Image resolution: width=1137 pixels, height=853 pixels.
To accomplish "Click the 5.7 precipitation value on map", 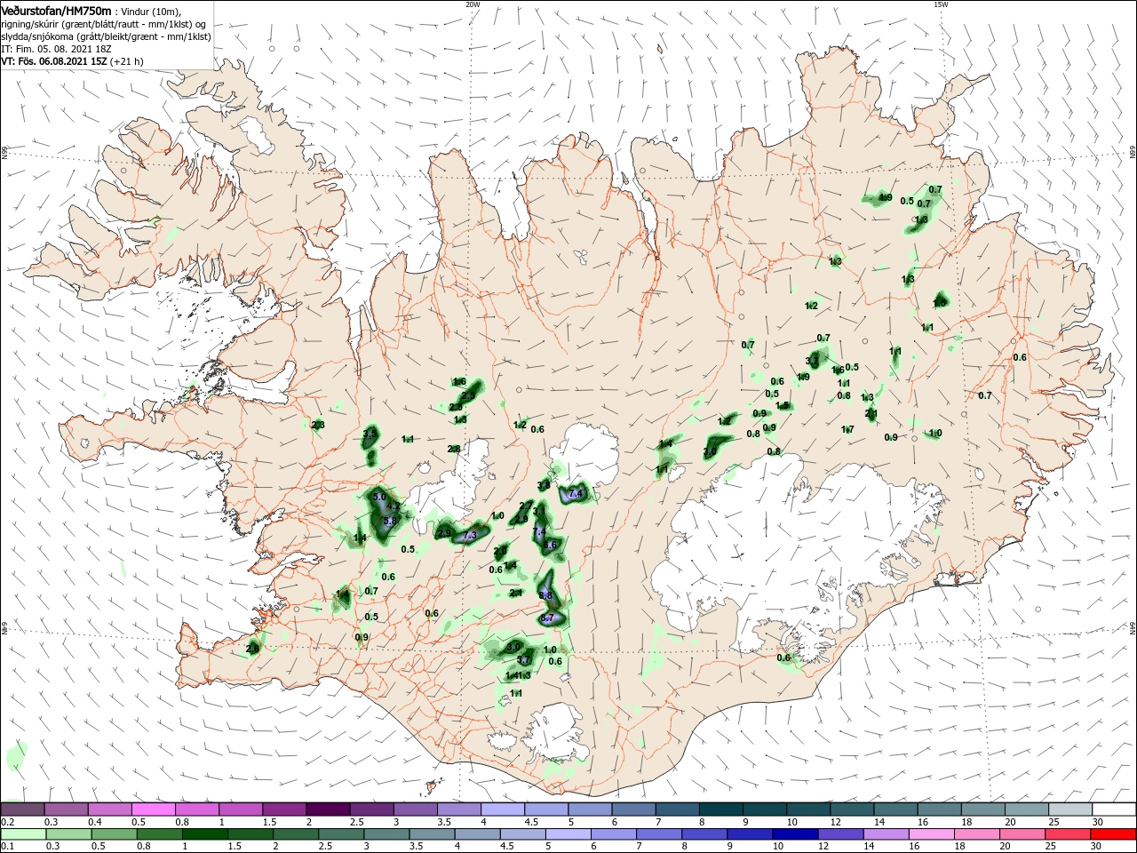I will pyautogui.click(x=523, y=660).
